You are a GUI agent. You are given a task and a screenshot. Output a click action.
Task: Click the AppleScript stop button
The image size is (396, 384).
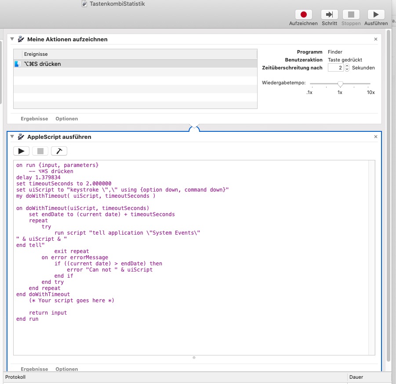pos(40,151)
